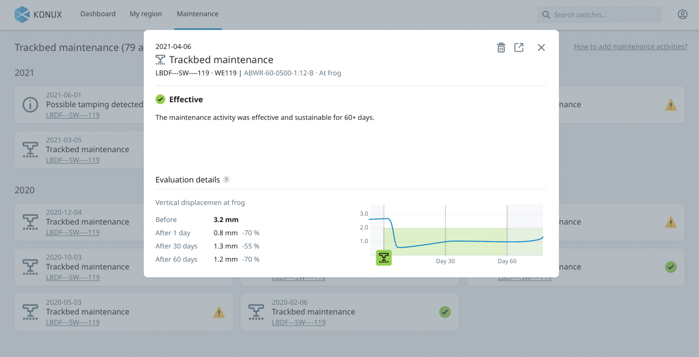
Task: Click the KONUX logo
Action: point(38,14)
